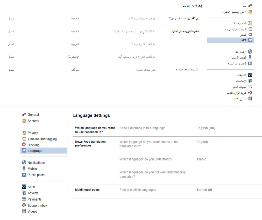The height and width of the screenshot is (220, 262).
Task: Click "تعديل" in the "الإنجليزية" row
Action: tap(11, 57)
